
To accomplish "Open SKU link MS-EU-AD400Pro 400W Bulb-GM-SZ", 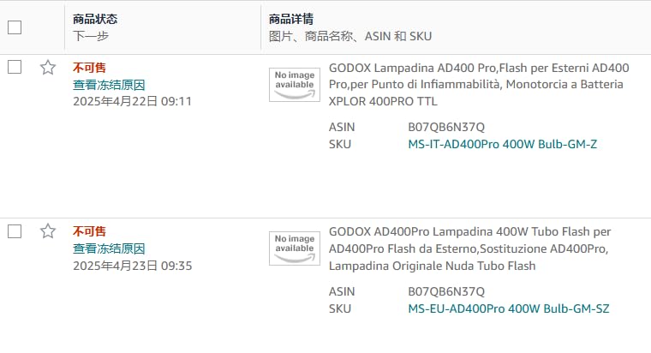I will point(509,308).
